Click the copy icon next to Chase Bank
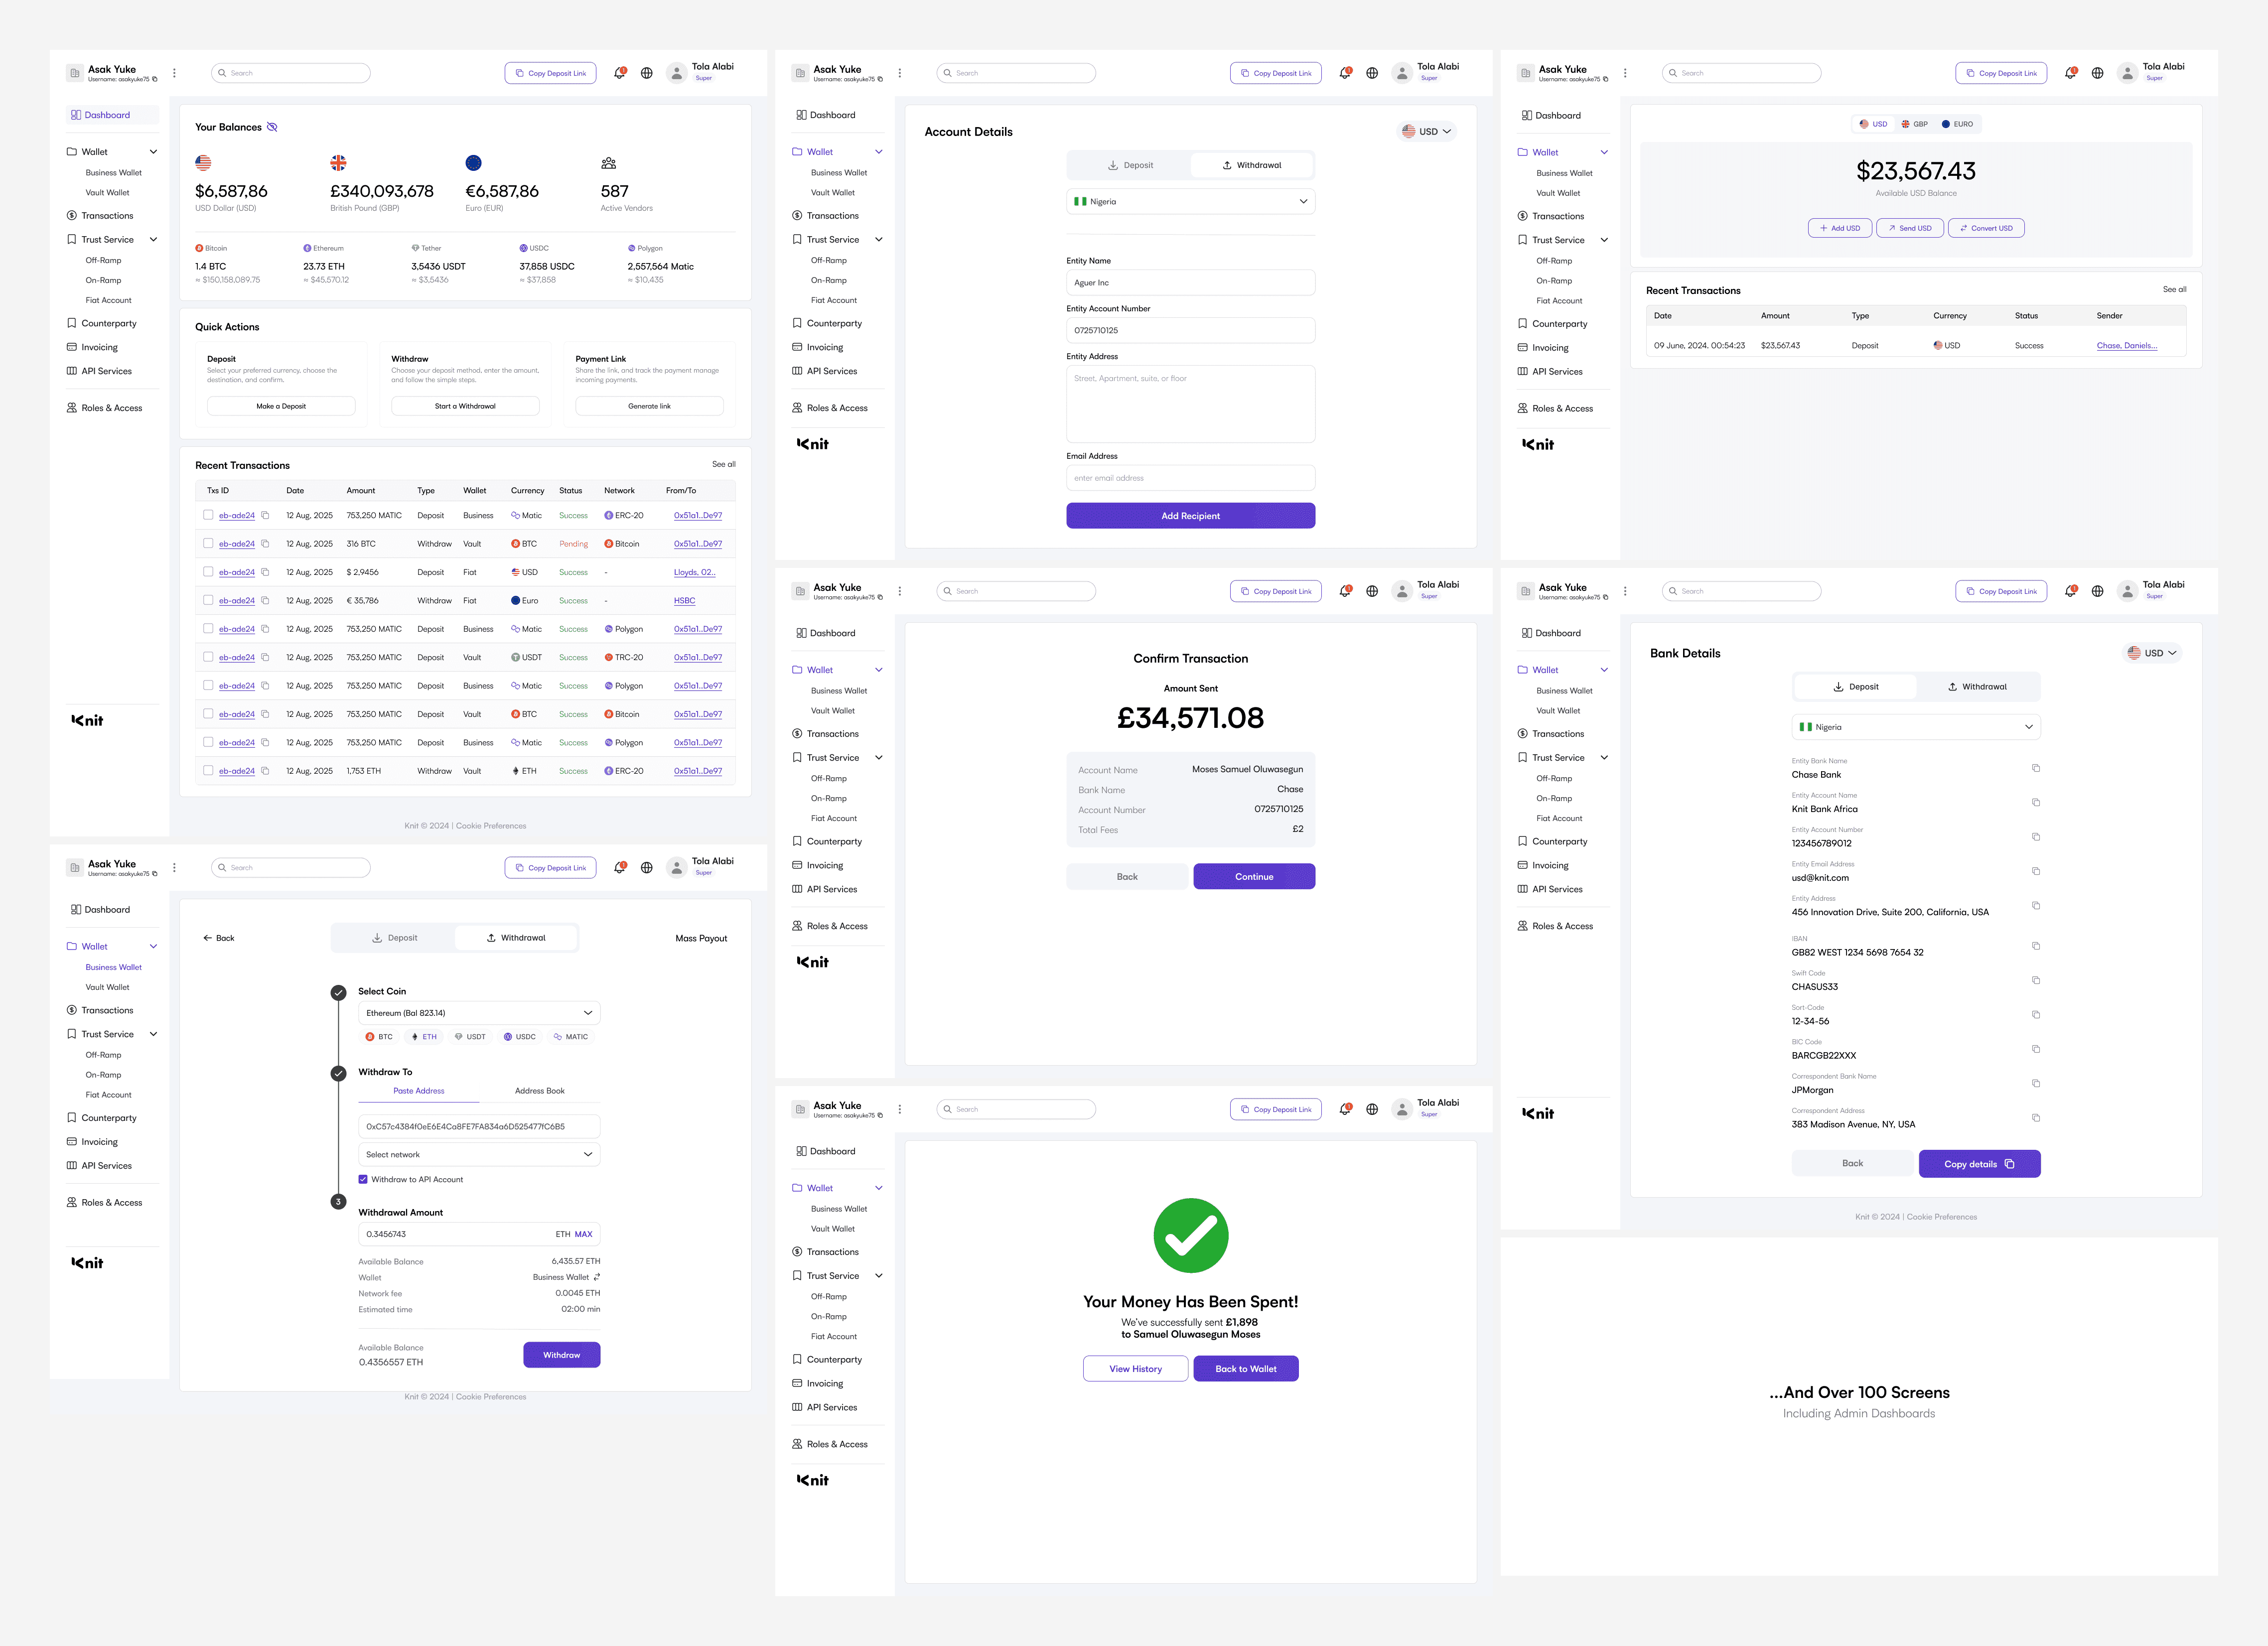The width and height of the screenshot is (2268, 1646). point(2035,768)
